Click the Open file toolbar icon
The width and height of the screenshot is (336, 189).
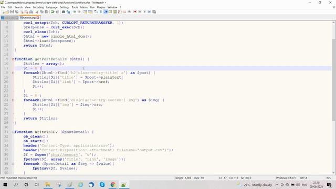point(7,12)
